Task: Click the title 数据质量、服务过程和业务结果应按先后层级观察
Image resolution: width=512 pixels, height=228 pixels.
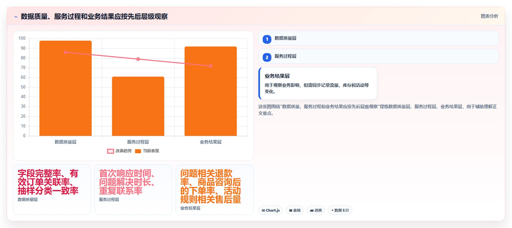Action: pyautogui.click(x=94, y=17)
